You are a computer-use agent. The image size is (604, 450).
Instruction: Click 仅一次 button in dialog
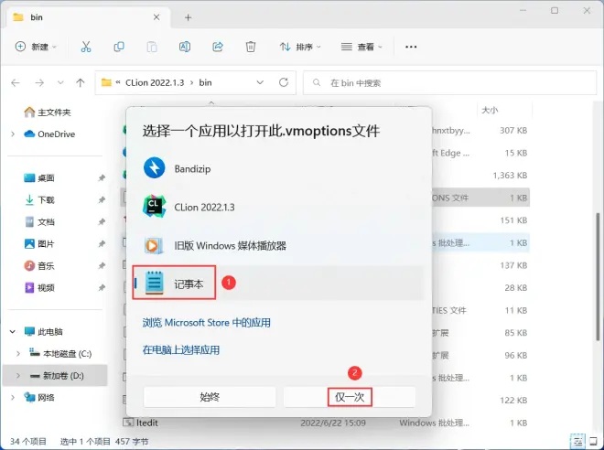click(x=350, y=397)
